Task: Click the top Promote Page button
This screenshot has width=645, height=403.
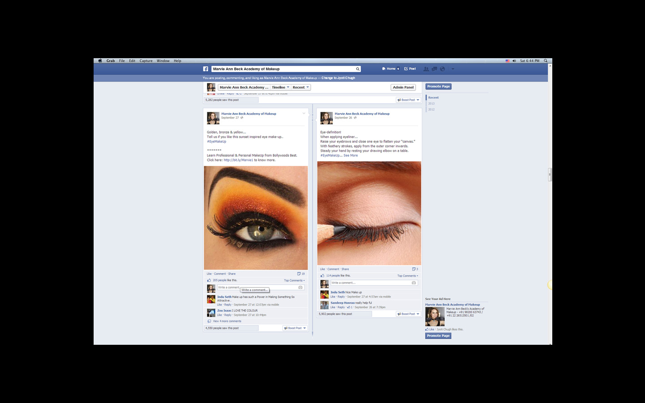Action: point(438,86)
